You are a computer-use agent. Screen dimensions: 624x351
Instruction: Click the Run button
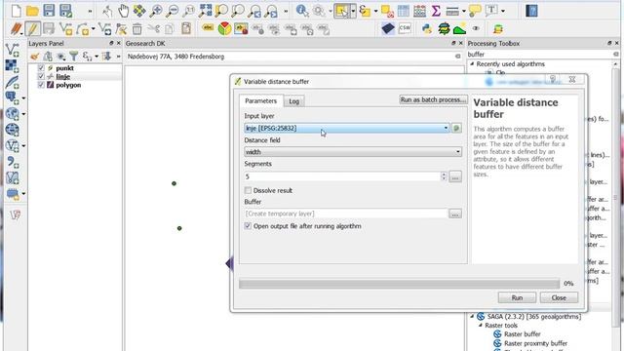[517, 297]
